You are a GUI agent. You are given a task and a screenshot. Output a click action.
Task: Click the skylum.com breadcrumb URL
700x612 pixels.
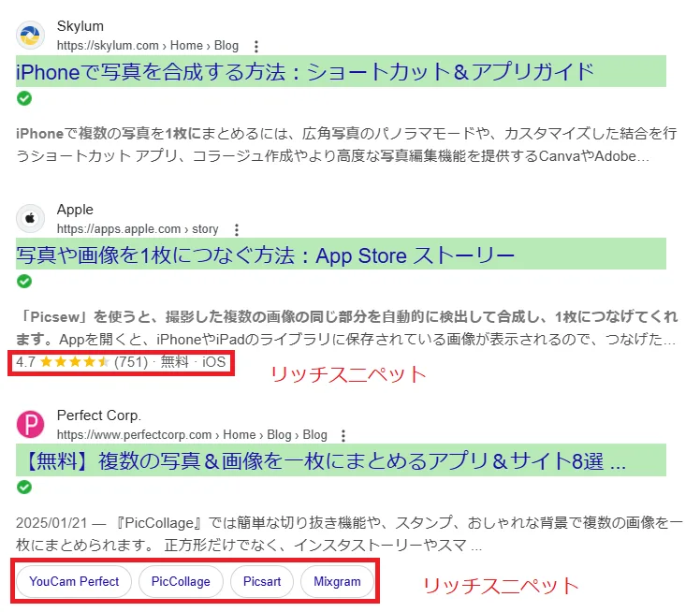tap(148, 46)
